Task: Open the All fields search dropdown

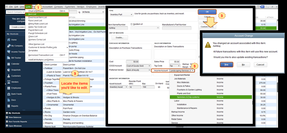Action: point(93,12)
